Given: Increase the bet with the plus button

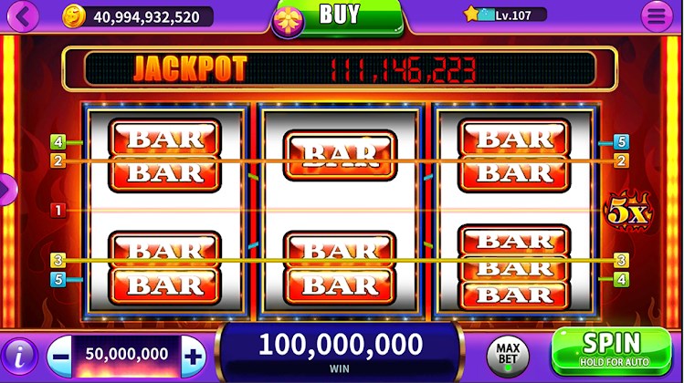Looking at the screenshot, I should pos(194,356).
